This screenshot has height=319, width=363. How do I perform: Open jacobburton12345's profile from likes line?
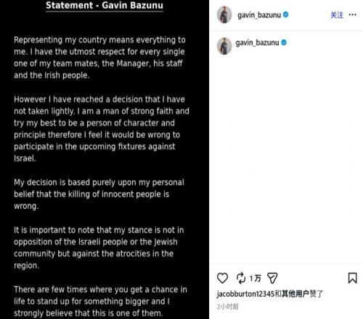[x=245, y=294]
